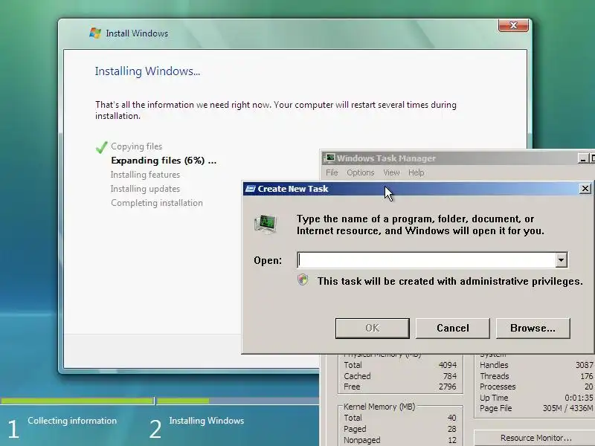This screenshot has width=595, height=446.
Task: Click the 'Installing Windows...' heading
Action: point(147,71)
